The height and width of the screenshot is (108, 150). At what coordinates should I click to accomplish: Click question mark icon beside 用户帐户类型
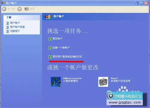click(7, 27)
